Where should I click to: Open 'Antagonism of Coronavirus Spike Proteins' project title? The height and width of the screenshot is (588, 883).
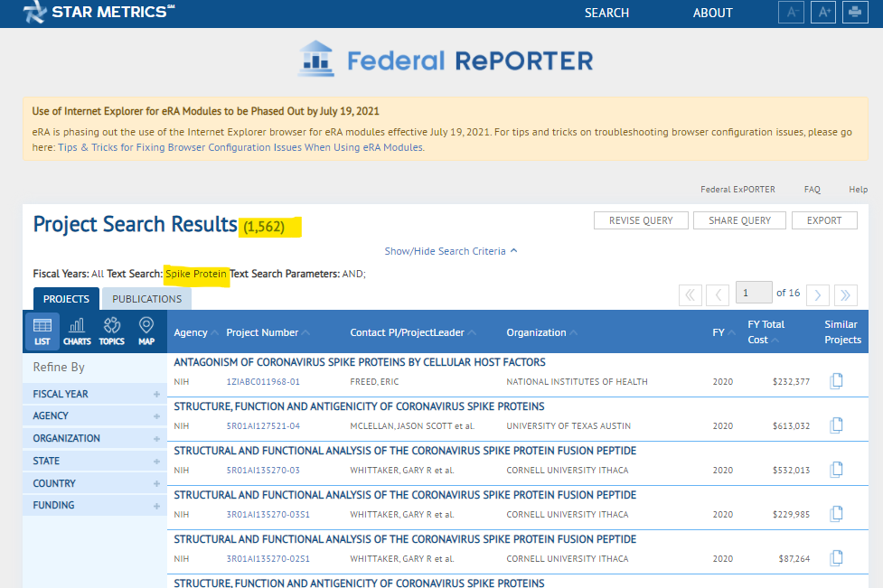(360, 362)
